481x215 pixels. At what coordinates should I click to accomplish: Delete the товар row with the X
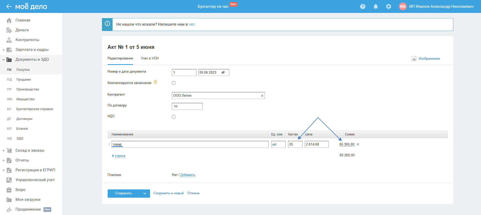point(358,144)
